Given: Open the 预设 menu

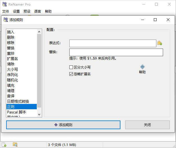Looking at the screenshot, I should click(27, 11).
